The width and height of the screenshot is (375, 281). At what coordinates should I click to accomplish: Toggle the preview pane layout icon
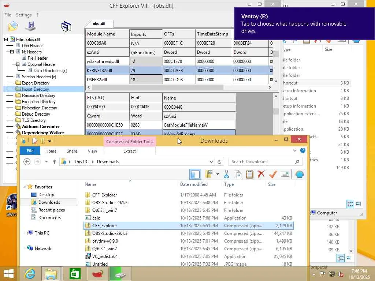pos(195,174)
